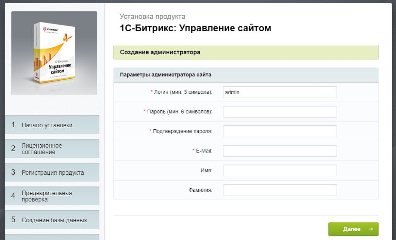Screen dimensions: 396x240
Task: Click the Далее next button
Action: (x=353, y=229)
